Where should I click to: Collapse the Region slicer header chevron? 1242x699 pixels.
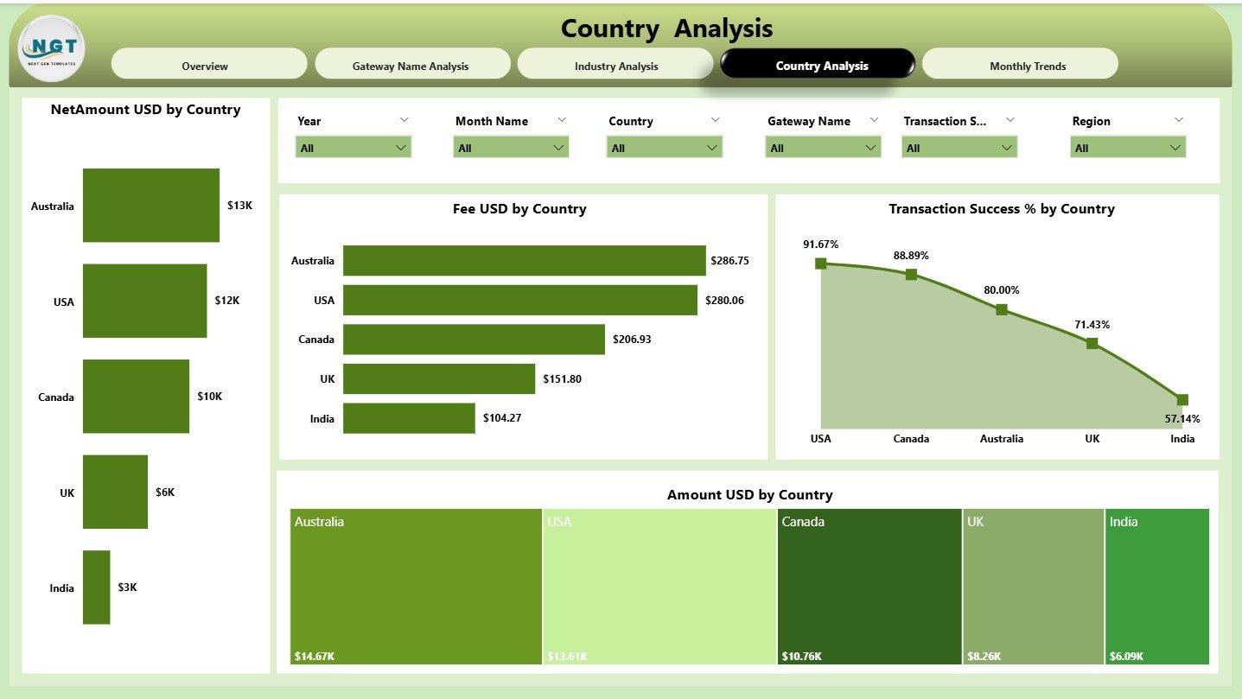[x=1178, y=120]
